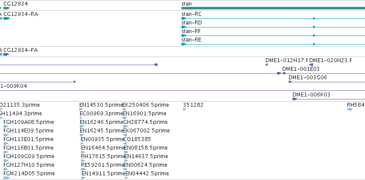
Task: Click the stan-RE transcript start arrow
Action: coord(184,44)
